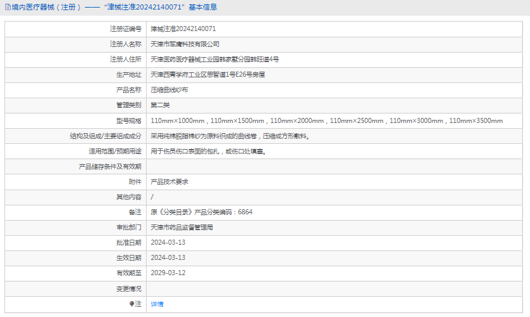Click the 批准日期 label
This screenshot has height=317, width=530.
tap(129, 242)
